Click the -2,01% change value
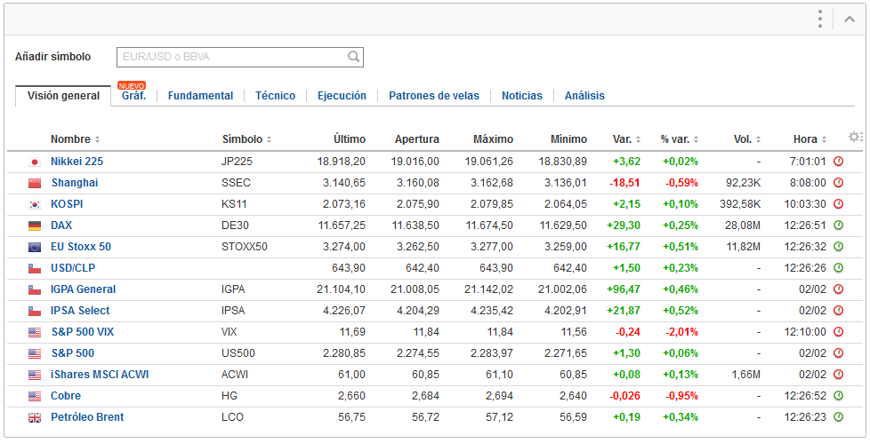This screenshot has width=870, height=443. (682, 332)
